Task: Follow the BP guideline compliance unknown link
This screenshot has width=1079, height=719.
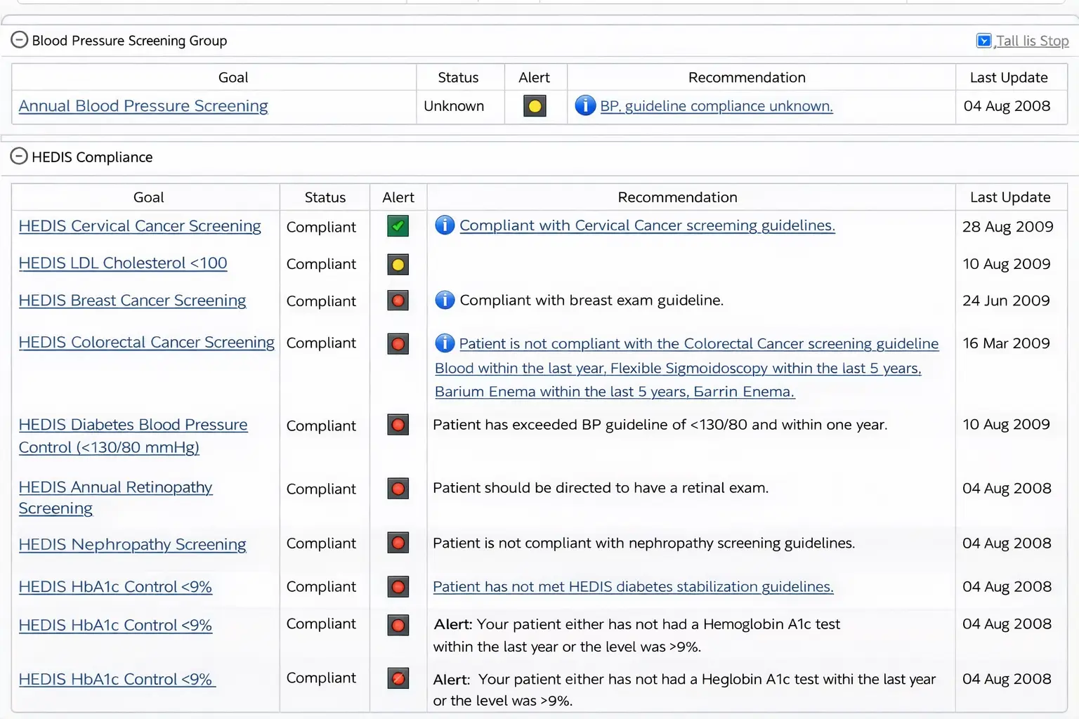Action: (716, 106)
